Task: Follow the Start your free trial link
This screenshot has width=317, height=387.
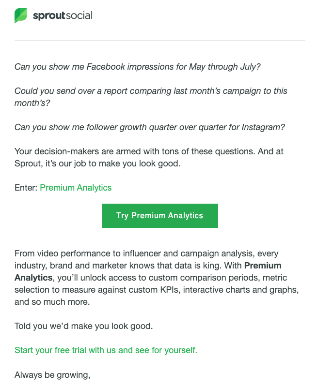Action: (106, 350)
